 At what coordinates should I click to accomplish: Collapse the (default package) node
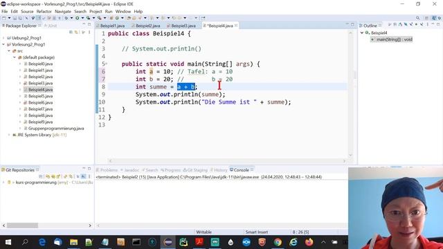pyautogui.click(x=15, y=57)
